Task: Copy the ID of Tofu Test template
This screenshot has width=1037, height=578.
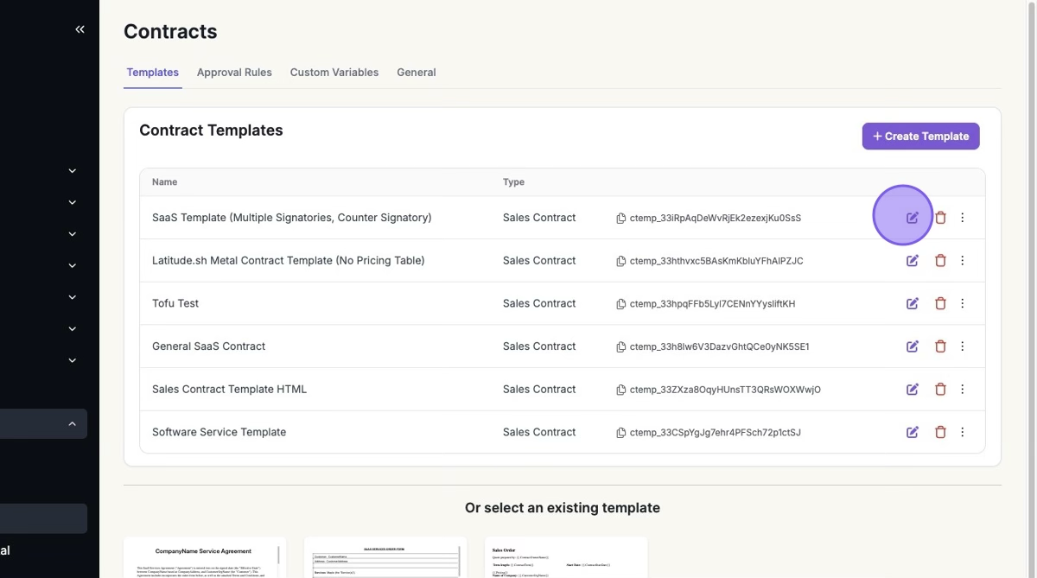Action: [620, 304]
